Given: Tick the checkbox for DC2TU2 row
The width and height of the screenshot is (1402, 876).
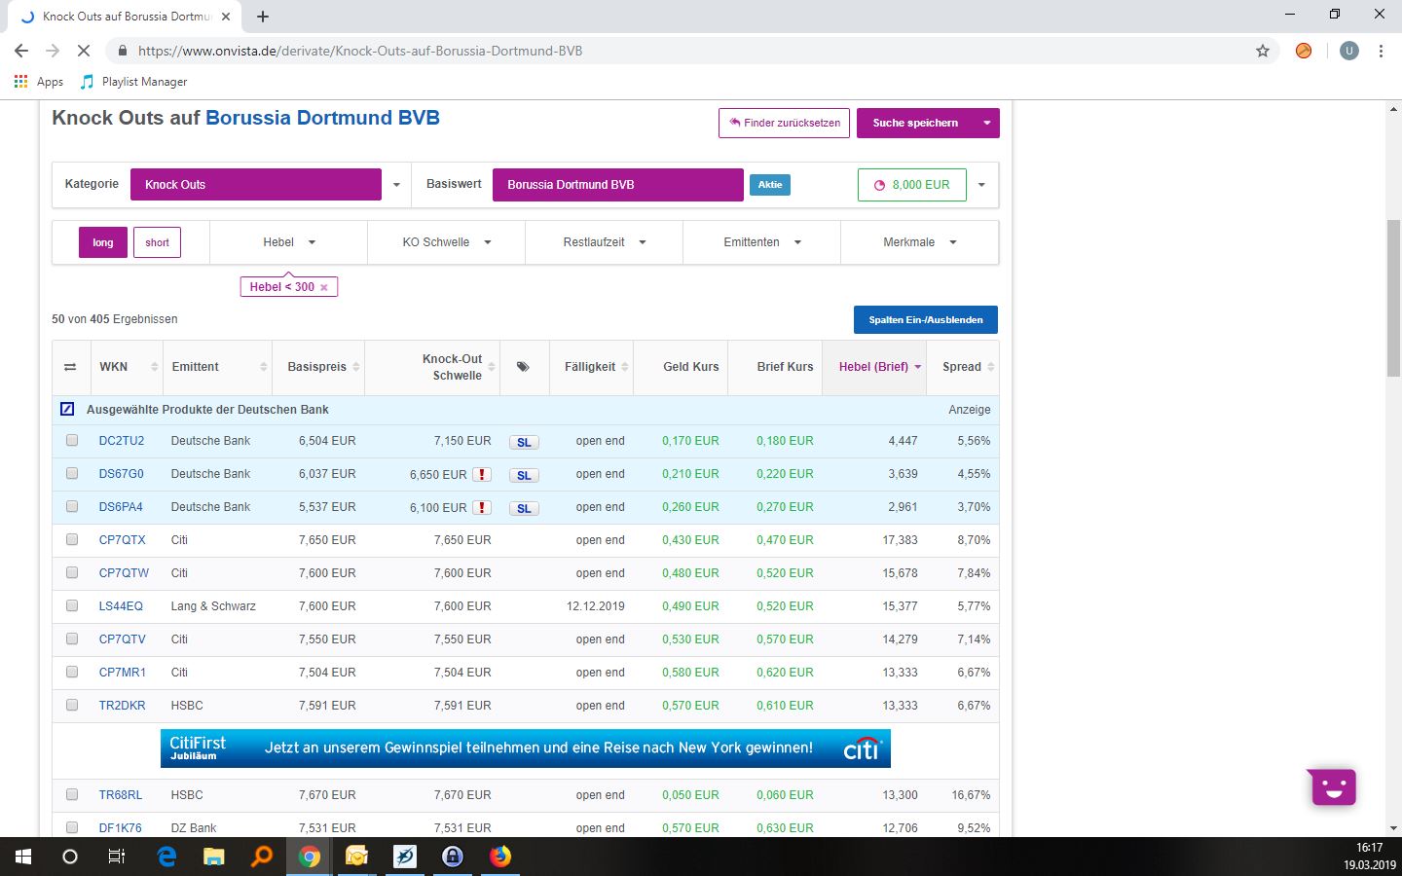Looking at the screenshot, I should click(x=72, y=441).
